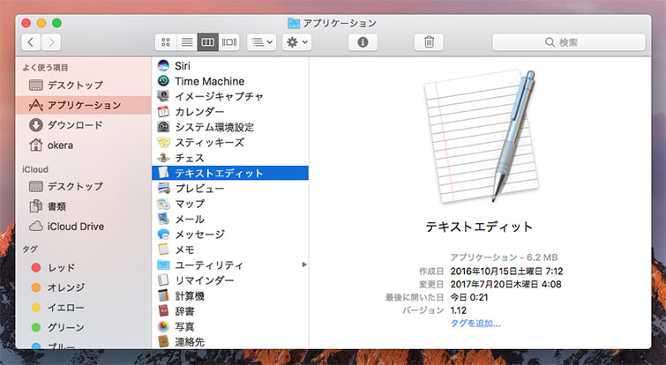Viewport: 666px width, 365px height.
Task: Select リマインダー application
Action: pos(230,280)
